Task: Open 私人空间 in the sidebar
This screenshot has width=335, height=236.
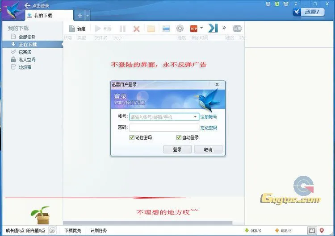Action: (x=23, y=59)
